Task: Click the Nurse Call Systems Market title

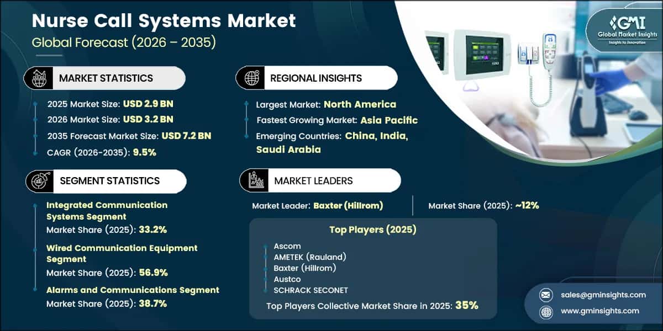Action: (x=164, y=21)
